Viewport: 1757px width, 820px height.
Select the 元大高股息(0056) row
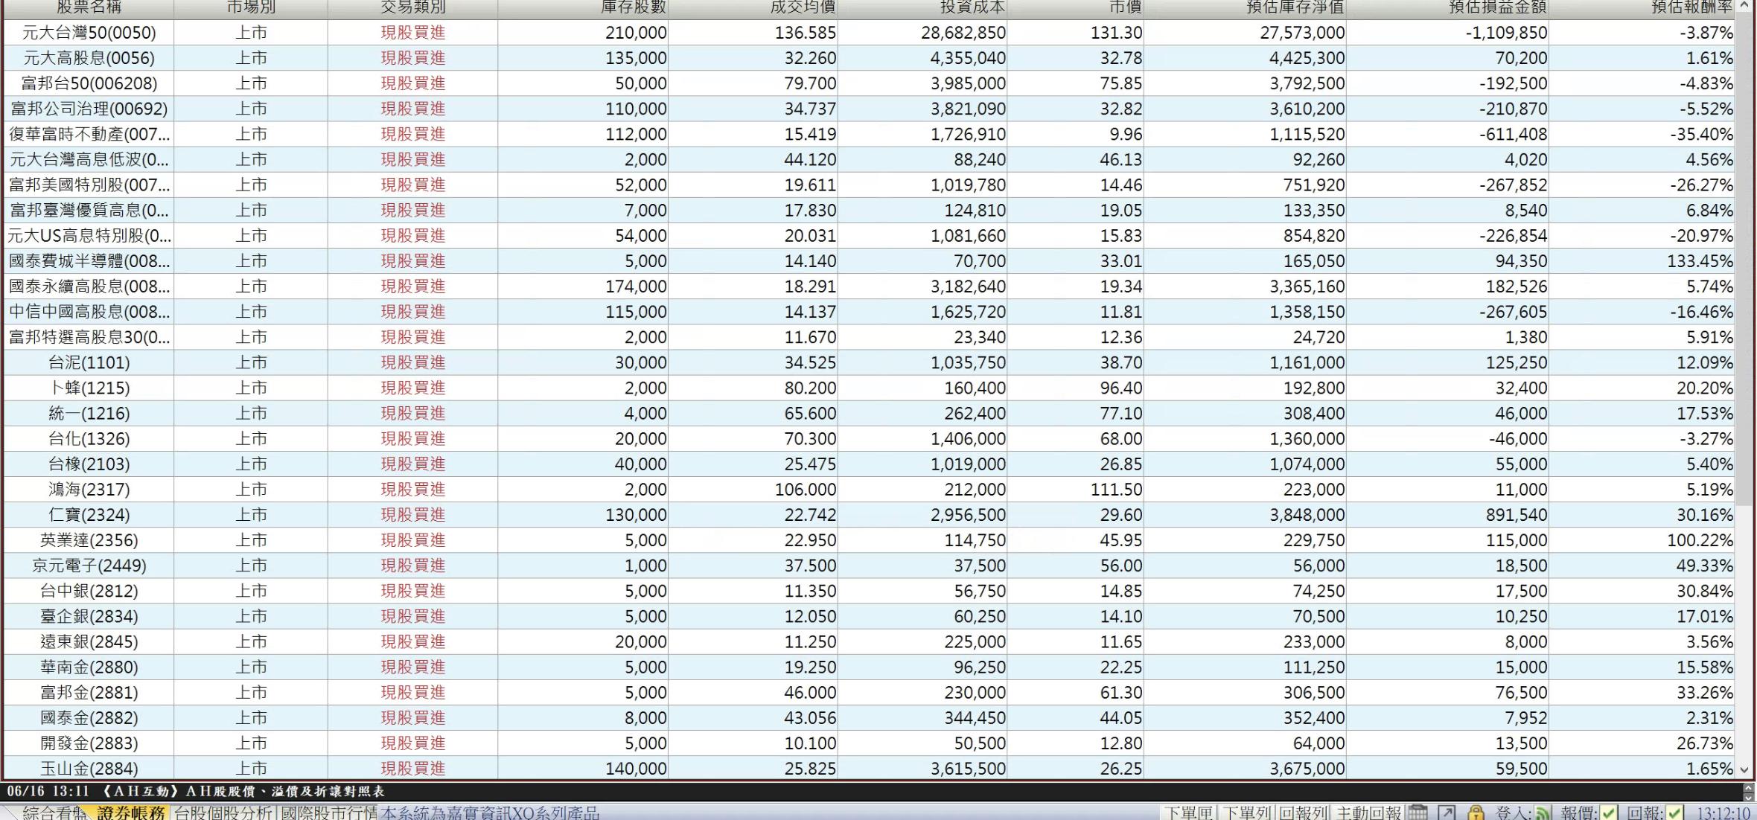870,58
